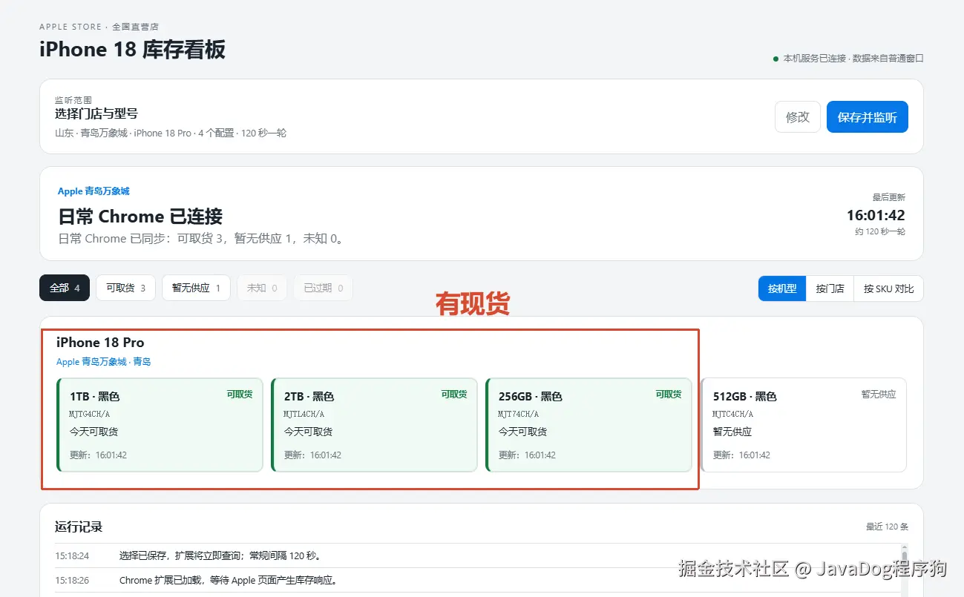
Task: Click the 修改 button
Action: 798,117
